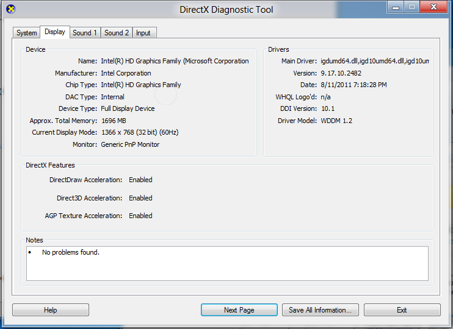Screen dimensions: 453x329
Task: Click the value Full Display Device
Action: pos(128,108)
